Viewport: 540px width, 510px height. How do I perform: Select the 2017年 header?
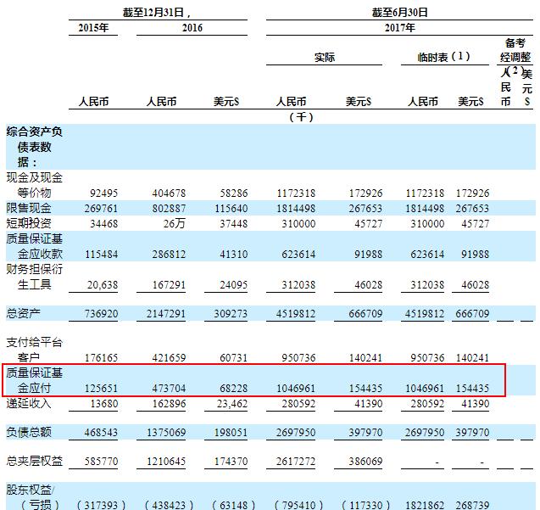tap(399, 28)
